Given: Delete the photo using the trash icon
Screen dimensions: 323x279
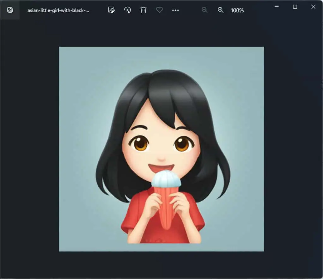Looking at the screenshot, I should (x=144, y=10).
